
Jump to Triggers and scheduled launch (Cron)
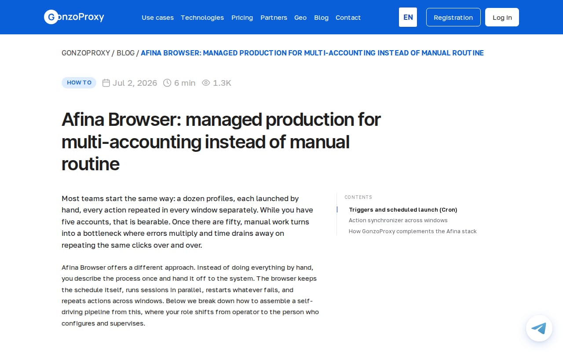click(x=403, y=209)
